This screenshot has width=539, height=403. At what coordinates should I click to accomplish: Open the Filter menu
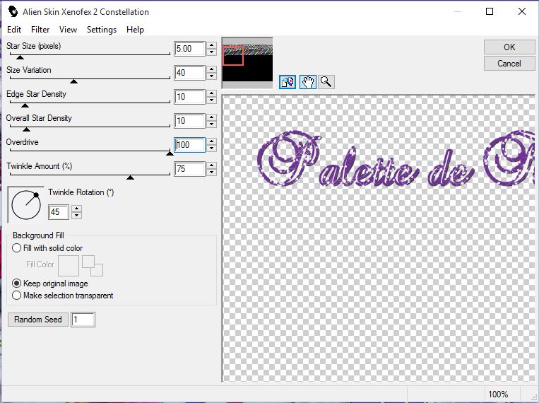point(40,30)
